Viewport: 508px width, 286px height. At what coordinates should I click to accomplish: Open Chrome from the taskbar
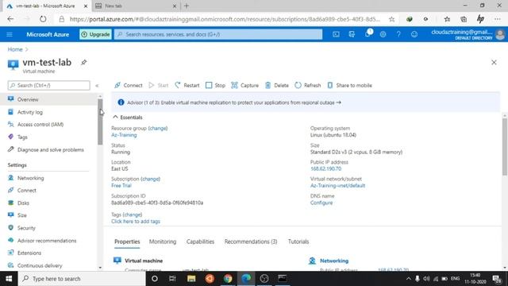point(228,279)
